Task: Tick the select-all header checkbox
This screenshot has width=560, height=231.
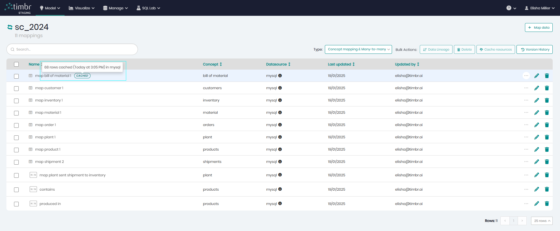Action: point(16,64)
